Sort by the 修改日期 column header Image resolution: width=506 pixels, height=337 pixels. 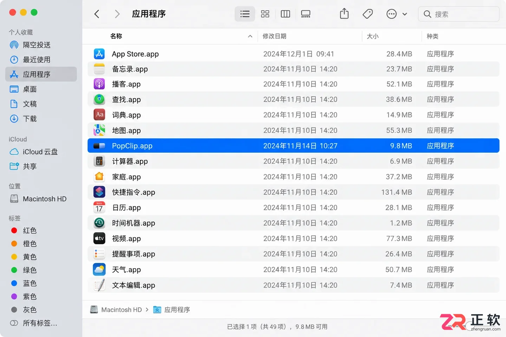click(x=274, y=36)
